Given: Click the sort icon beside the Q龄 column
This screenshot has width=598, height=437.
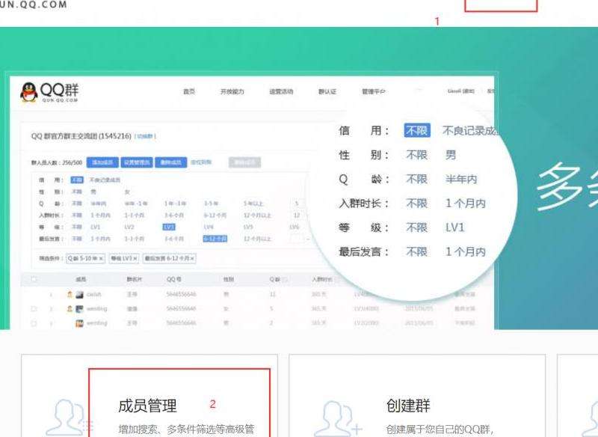Looking at the screenshot, I should click(x=285, y=280).
